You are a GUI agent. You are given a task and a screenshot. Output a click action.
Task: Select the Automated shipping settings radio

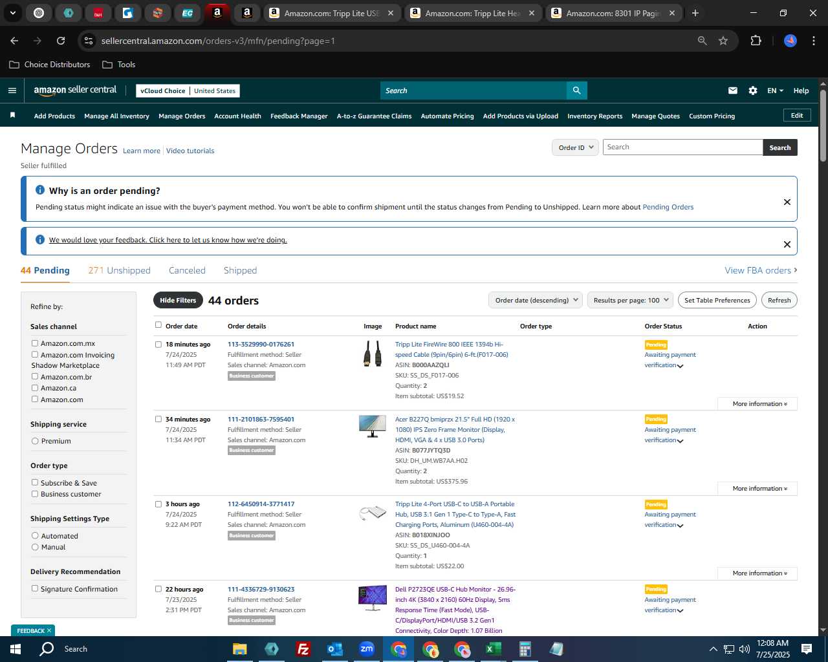[x=35, y=536]
